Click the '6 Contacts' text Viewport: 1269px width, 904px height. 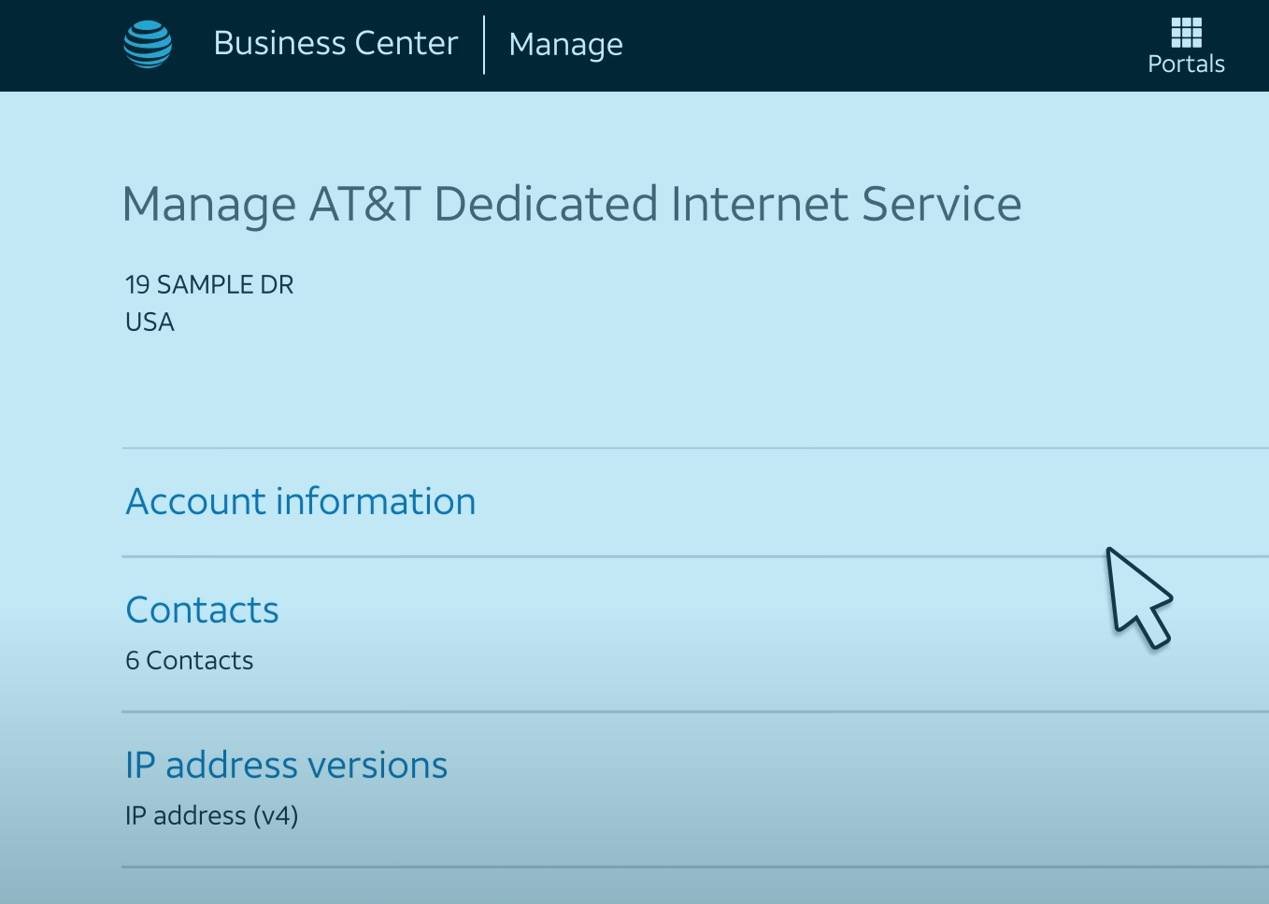[x=190, y=661]
